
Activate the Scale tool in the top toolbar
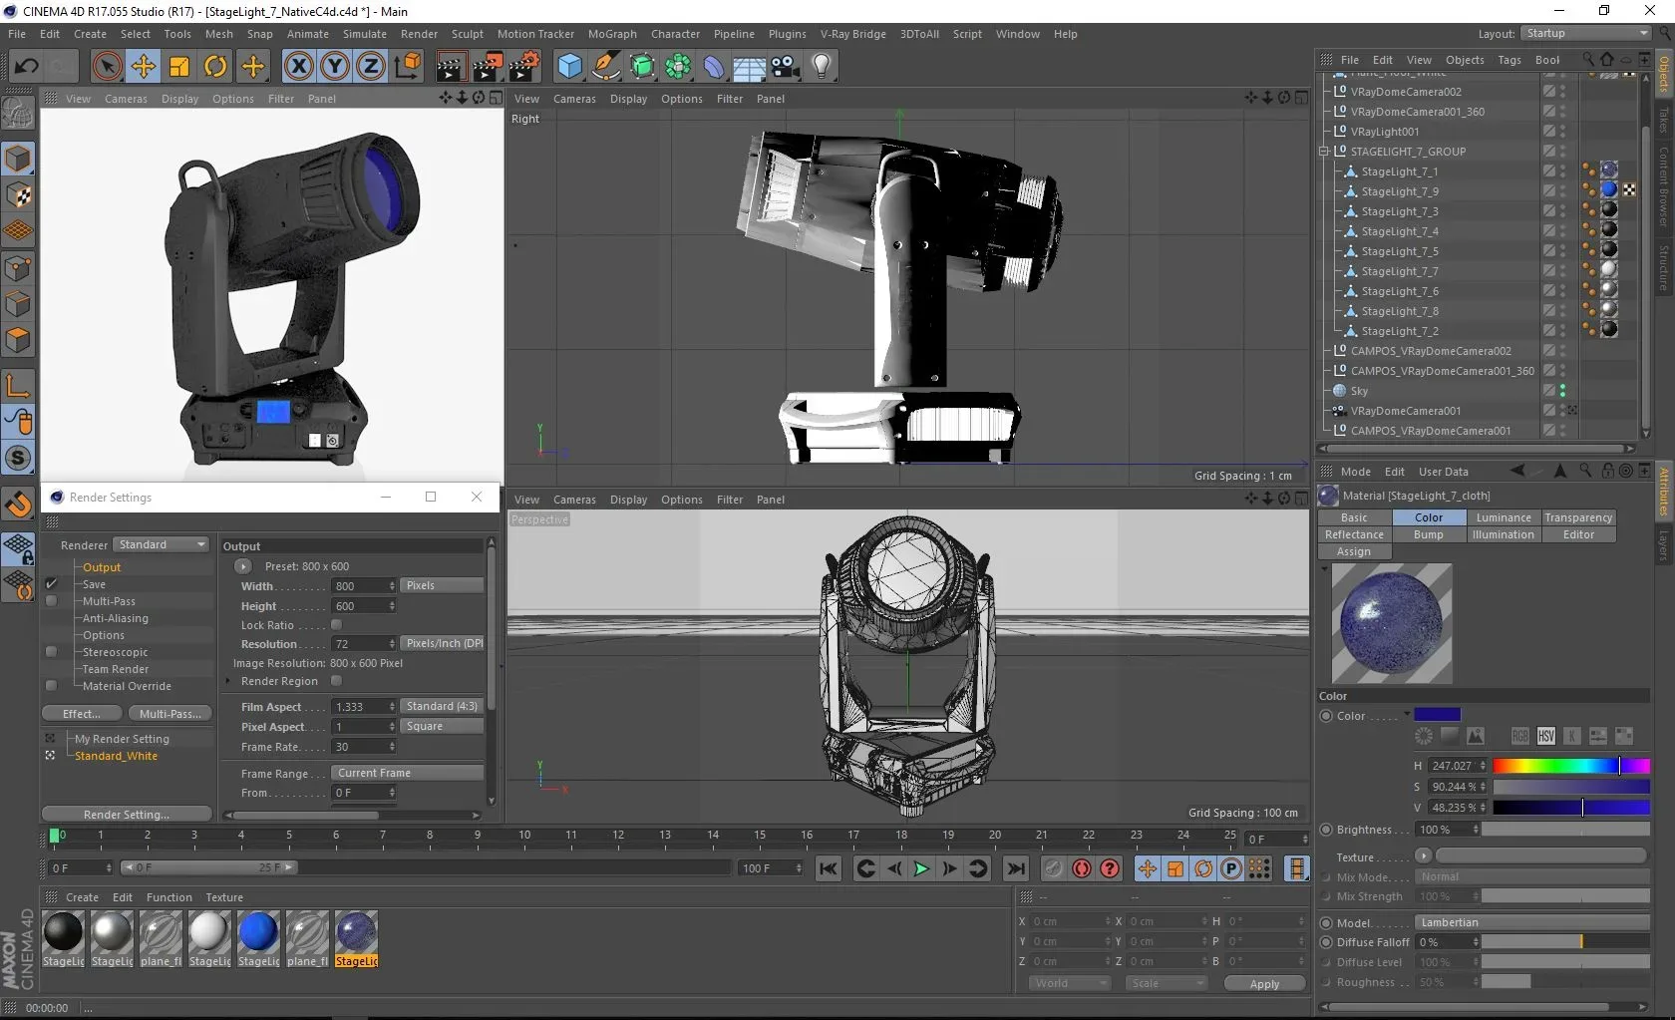point(179,67)
